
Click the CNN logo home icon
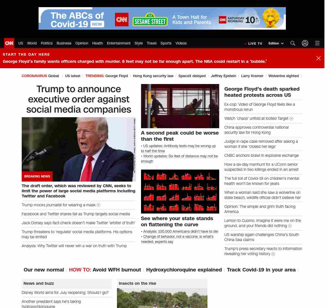(9, 43)
